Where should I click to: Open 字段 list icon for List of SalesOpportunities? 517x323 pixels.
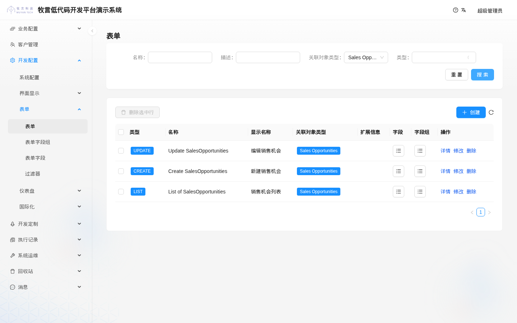399,192
